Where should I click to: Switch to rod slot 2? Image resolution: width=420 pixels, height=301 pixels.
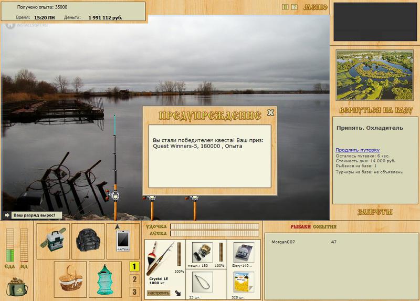(134, 279)
